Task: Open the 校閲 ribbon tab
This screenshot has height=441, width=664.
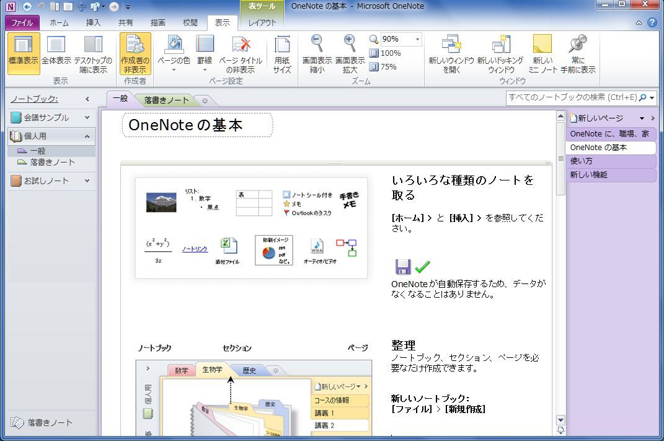Action: (190, 22)
